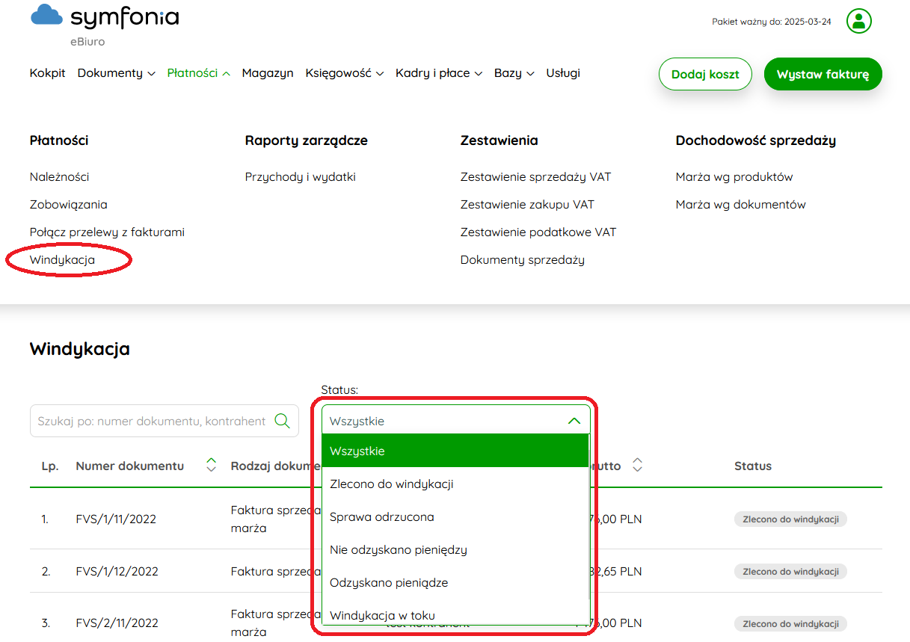Select Sprawa odrzucona option
This screenshot has height=642, width=910.
[455, 517]
